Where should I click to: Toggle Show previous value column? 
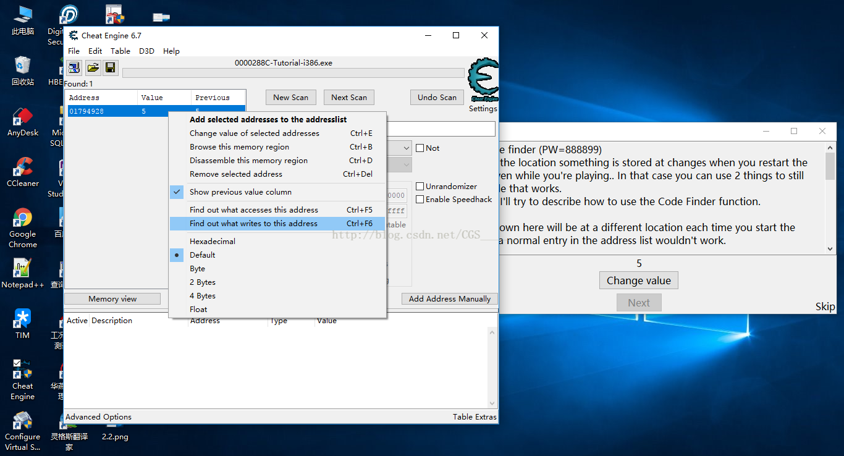(x=240, y=192)
